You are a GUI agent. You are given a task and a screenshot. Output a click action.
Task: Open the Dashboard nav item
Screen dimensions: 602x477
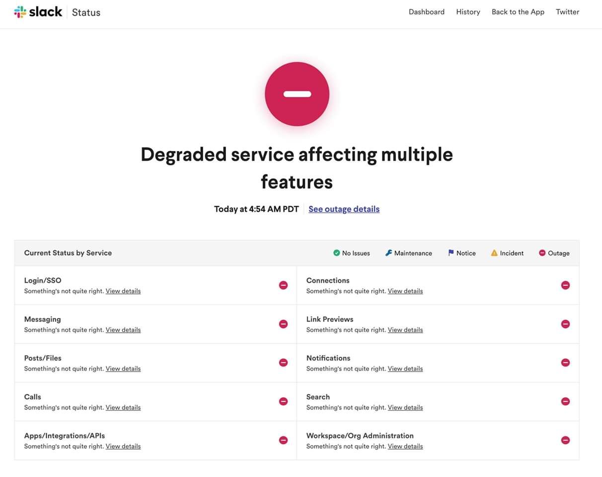[427, 12]
